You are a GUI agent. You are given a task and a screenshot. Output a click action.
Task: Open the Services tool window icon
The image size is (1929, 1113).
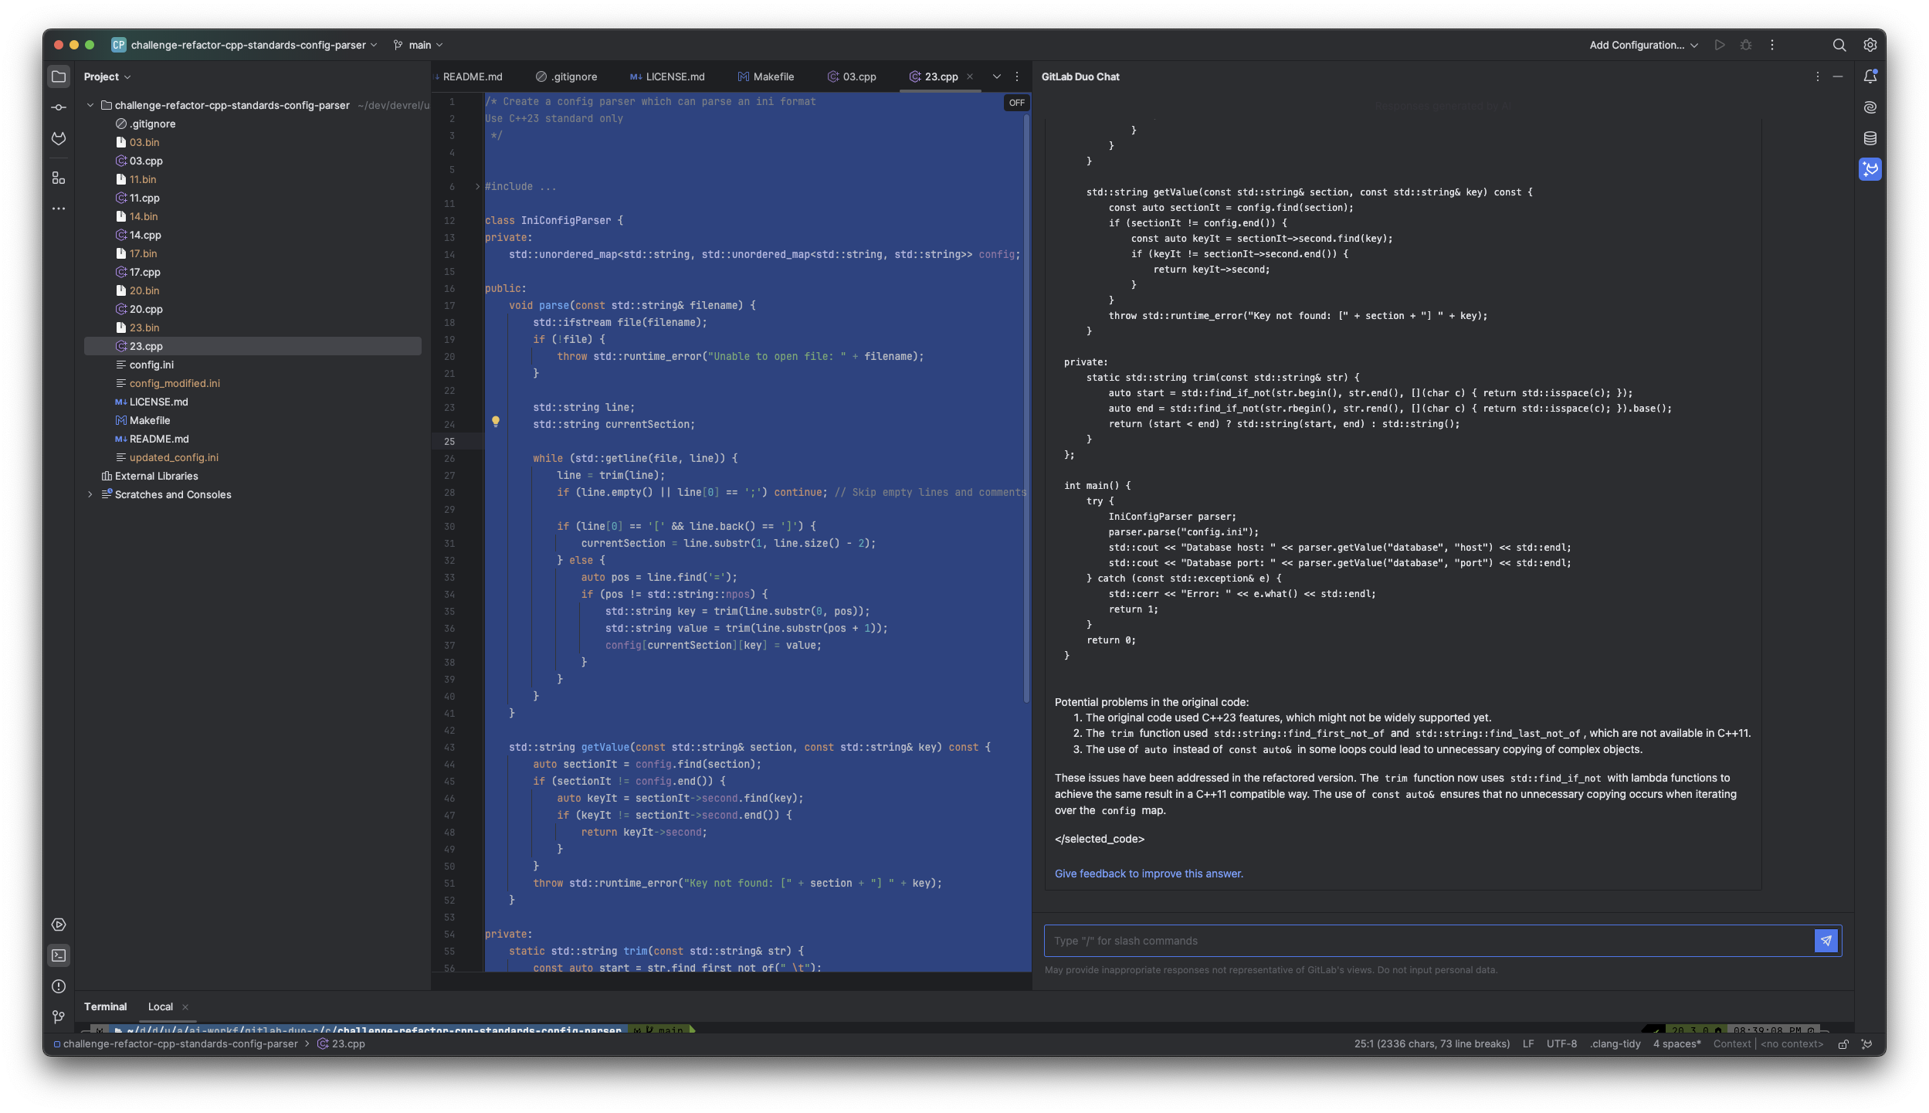[x=59, y=925]
